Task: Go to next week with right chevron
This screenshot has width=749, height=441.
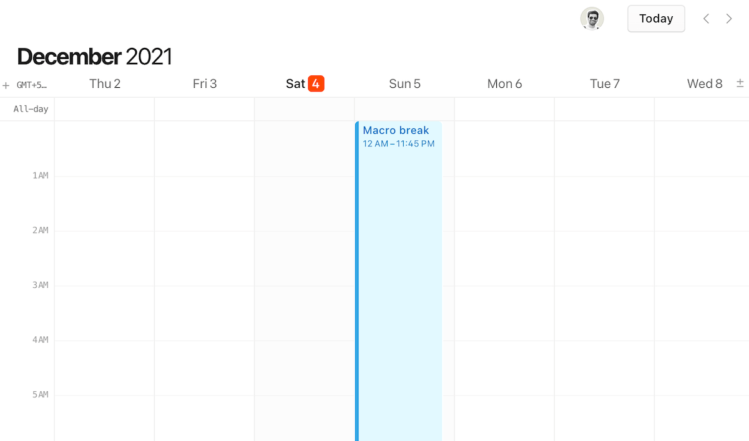Action: 729,19
